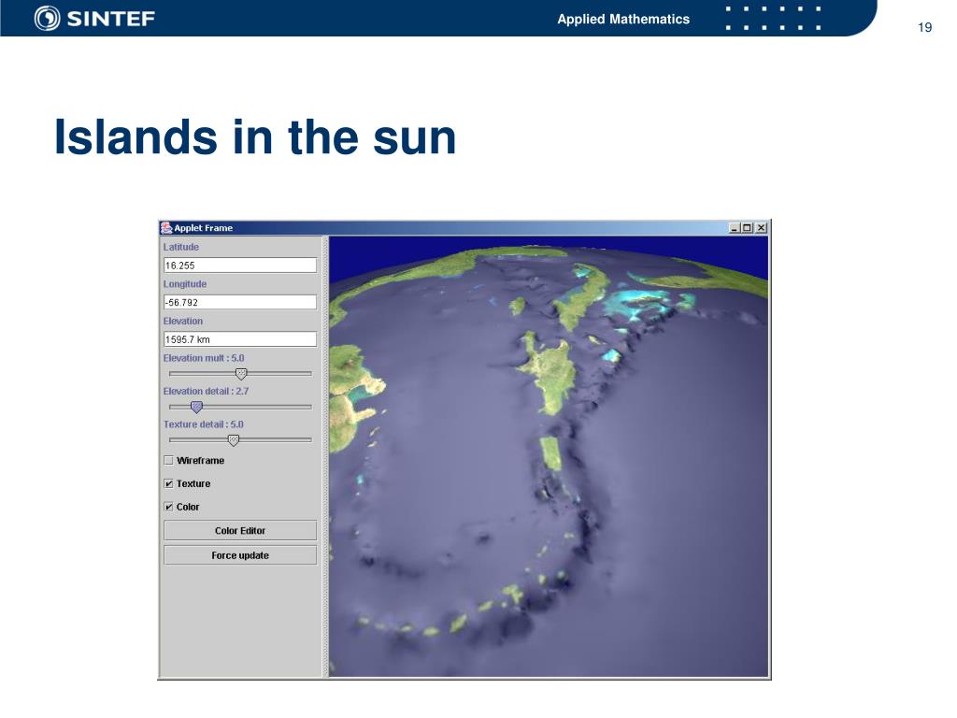Click the 'Elevation detail : 2.7' label
The width and height of the screenshot is (957, 718).
click(x=207, y=392)
